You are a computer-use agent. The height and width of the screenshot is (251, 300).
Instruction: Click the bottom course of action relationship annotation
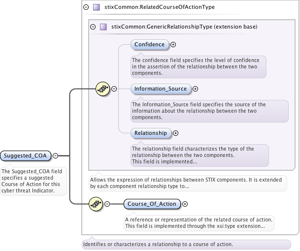pos(186,245)
